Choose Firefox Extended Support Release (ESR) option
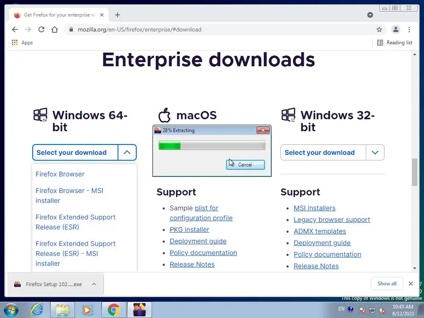This screenshot has width=424, height=318. coord(76,222)
